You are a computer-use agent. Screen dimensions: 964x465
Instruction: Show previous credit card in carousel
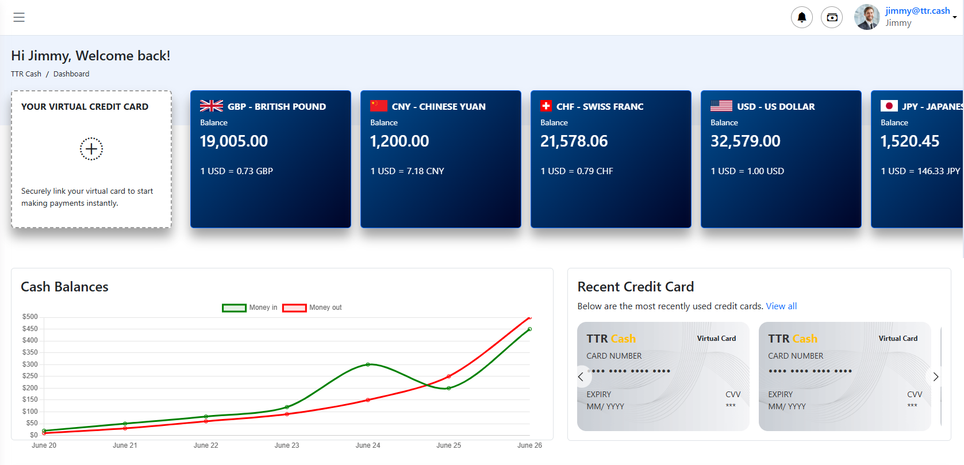pos(581,376)
